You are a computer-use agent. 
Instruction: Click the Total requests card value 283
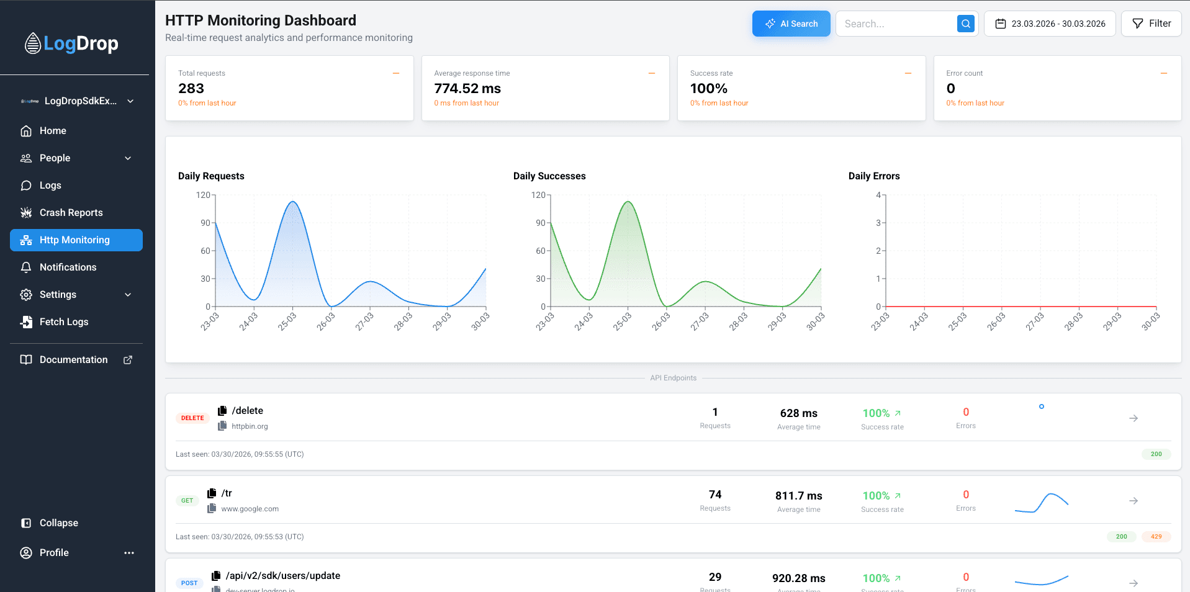pos(191,89)
